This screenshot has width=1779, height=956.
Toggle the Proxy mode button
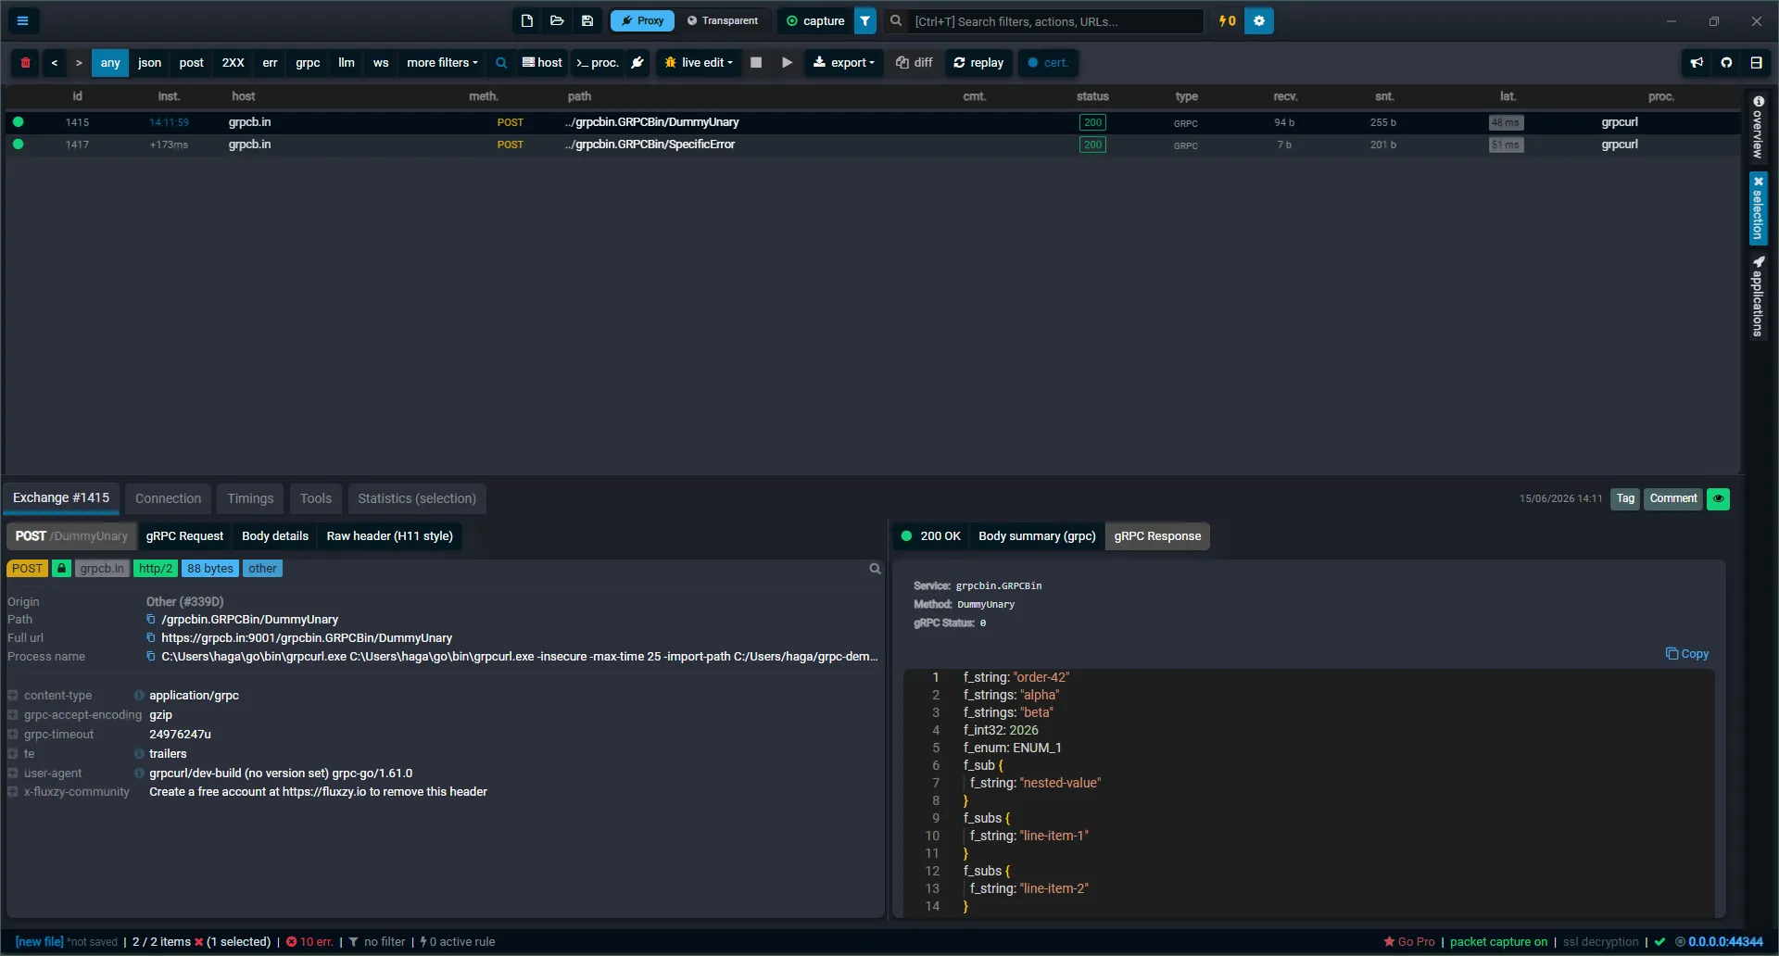coord(642,20)
